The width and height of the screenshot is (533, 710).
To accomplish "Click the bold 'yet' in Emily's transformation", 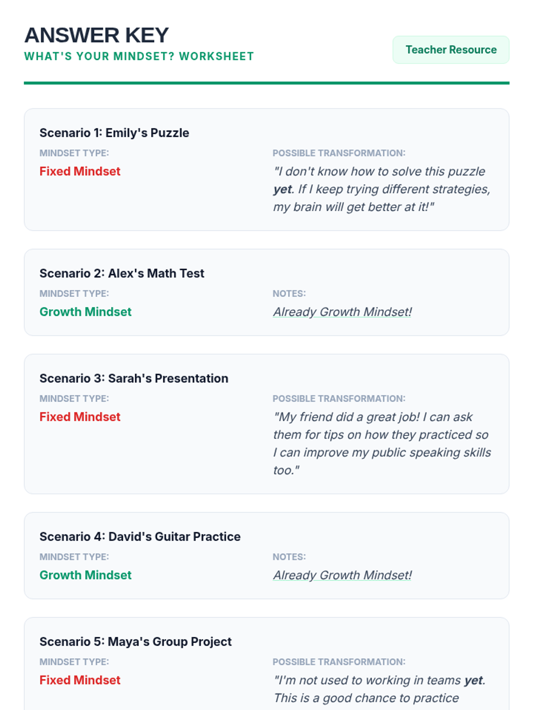I will 282,189.
